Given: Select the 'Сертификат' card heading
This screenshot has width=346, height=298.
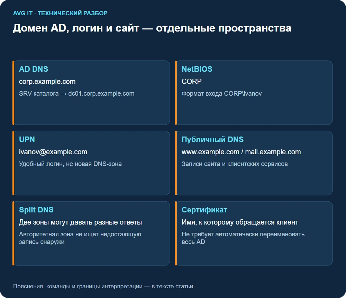Looking at the screenshot, I should [204, 210].
